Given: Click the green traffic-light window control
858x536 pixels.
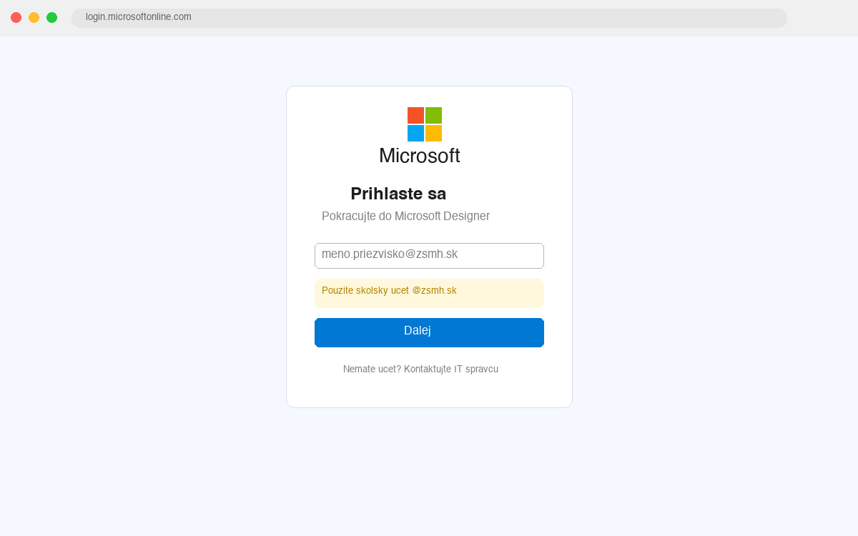Looking at the screenshot, I should click(x=51, y=17).
